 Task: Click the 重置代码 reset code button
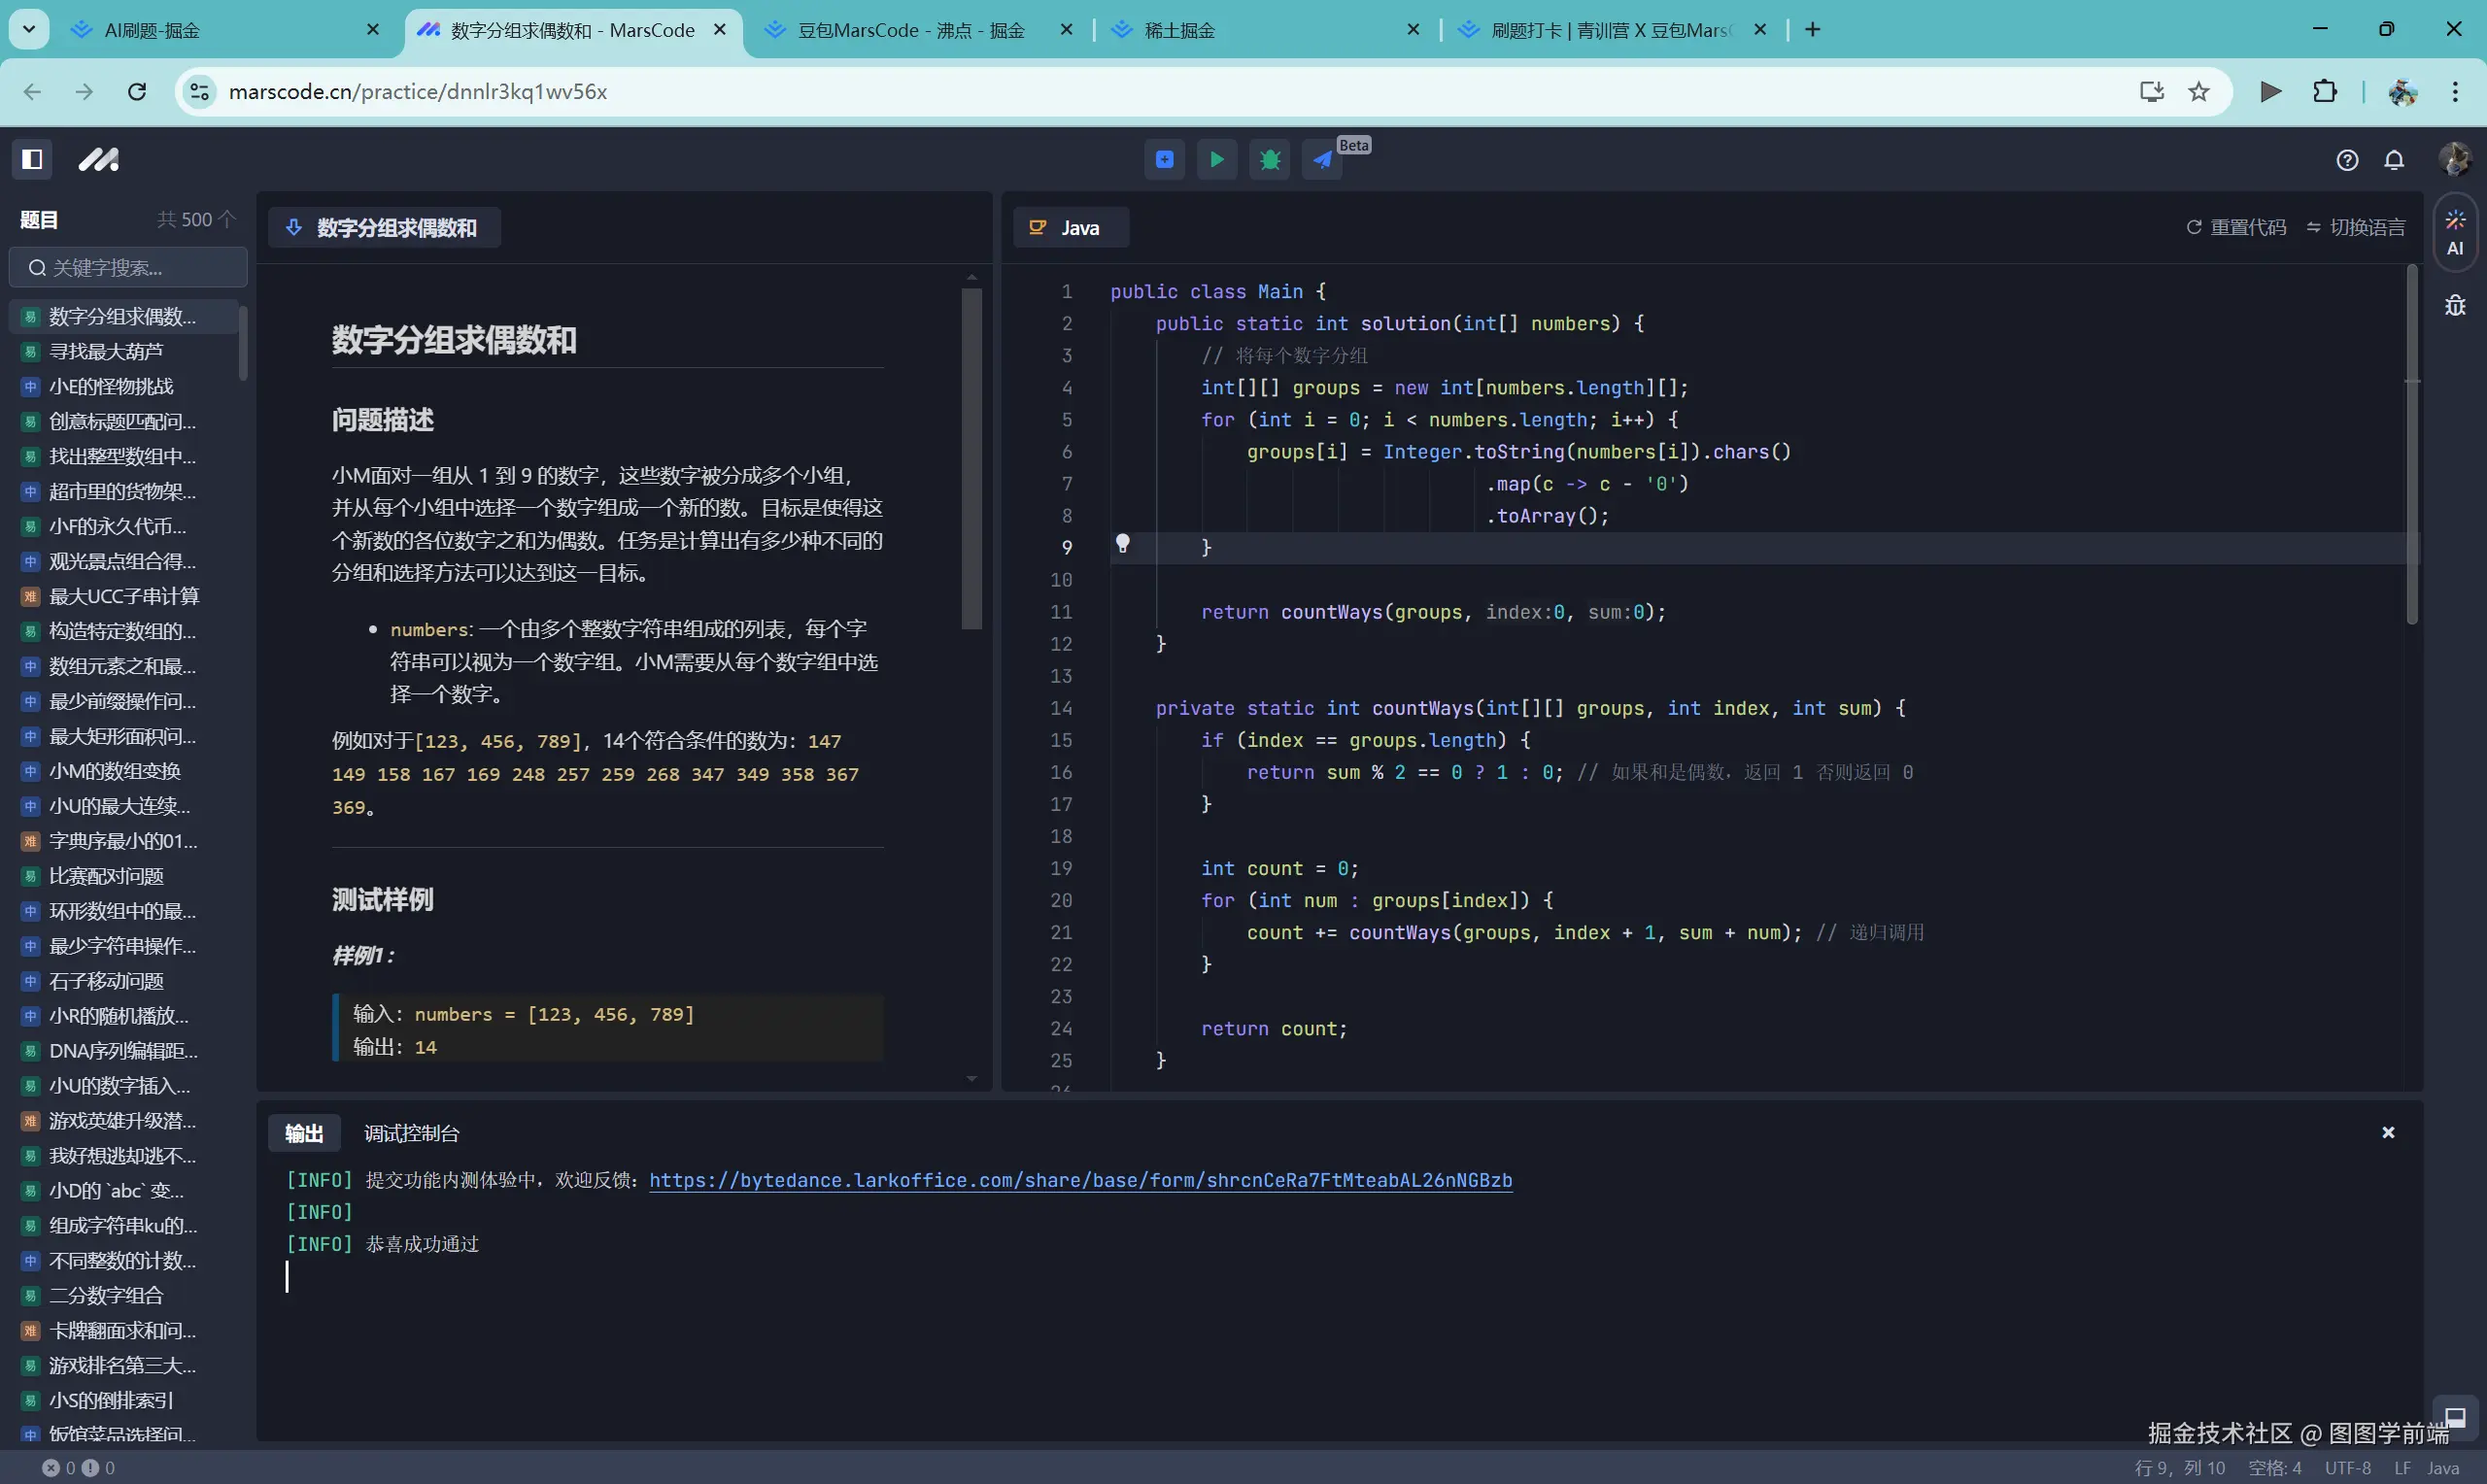tap(2236, 228)
